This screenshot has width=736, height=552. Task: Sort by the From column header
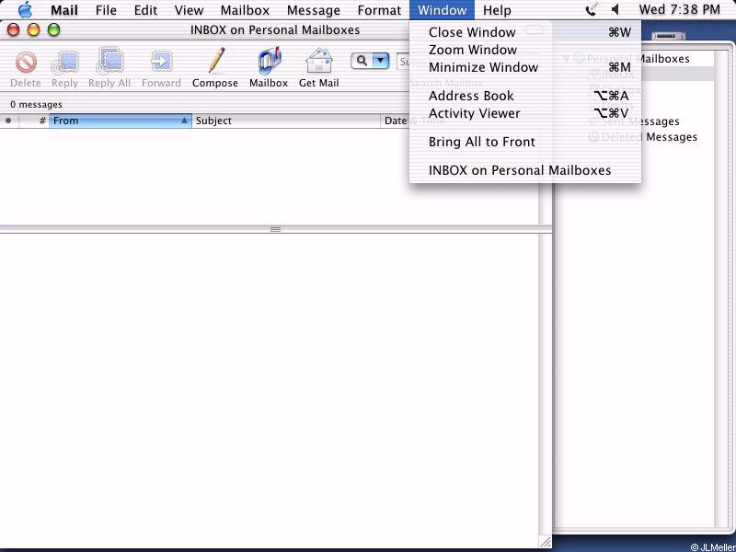coord(121,121)
